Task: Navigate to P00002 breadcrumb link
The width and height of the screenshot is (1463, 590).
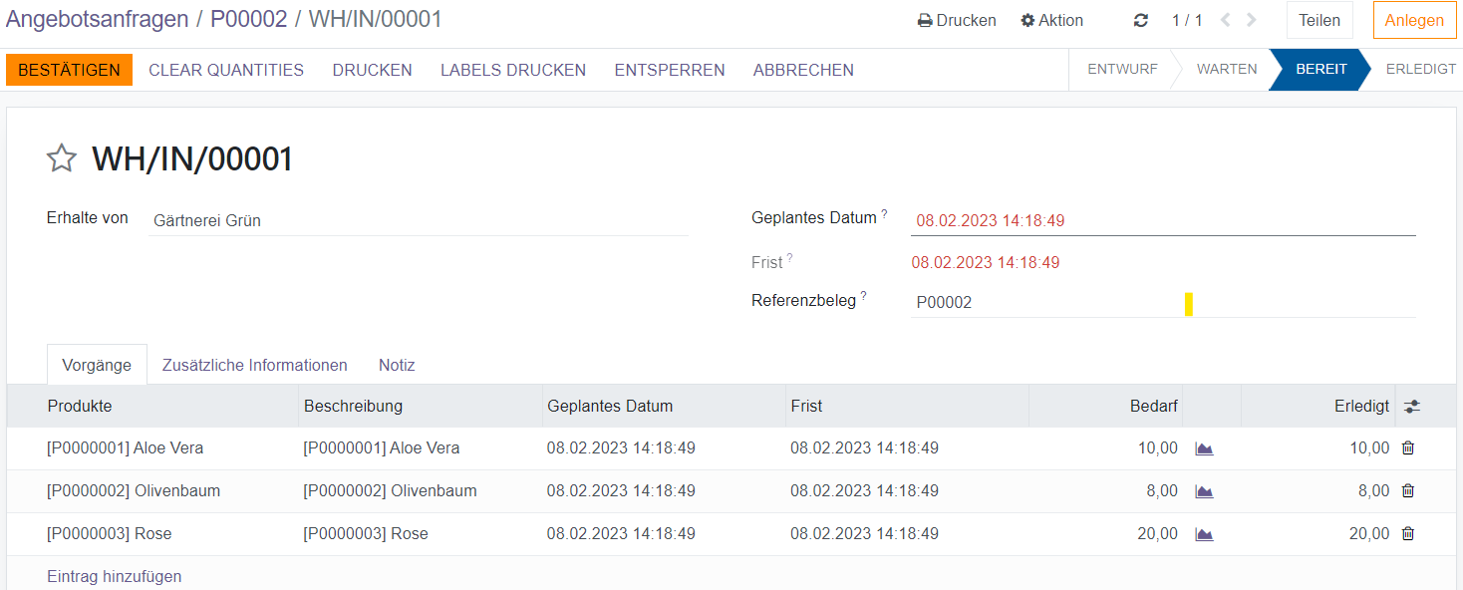Action: coord(248,19)
